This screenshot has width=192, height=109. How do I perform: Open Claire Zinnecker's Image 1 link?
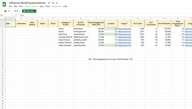(x=125, y=45)
